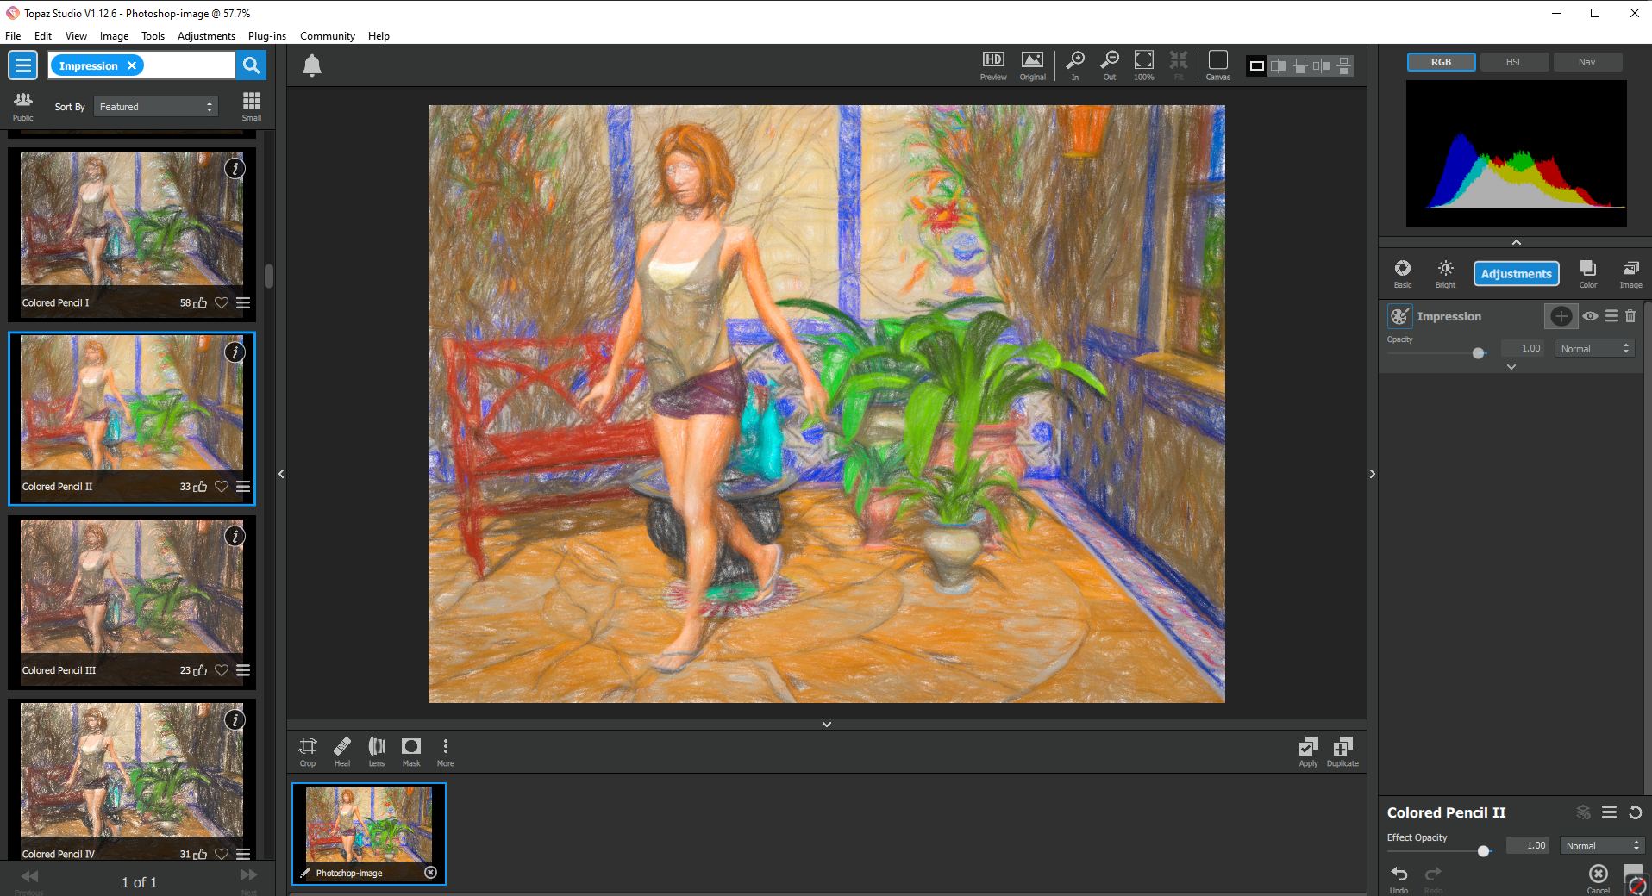Click the Undo button
The image size is (1652, 896).
[1399, 879]
